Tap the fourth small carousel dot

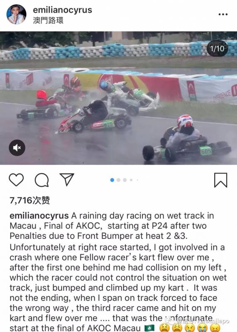pyautogui.click(x=131, y=180)
